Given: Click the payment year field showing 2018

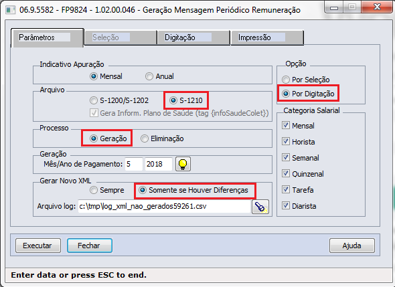Looking at the screenshot, I should pos(159,164).
